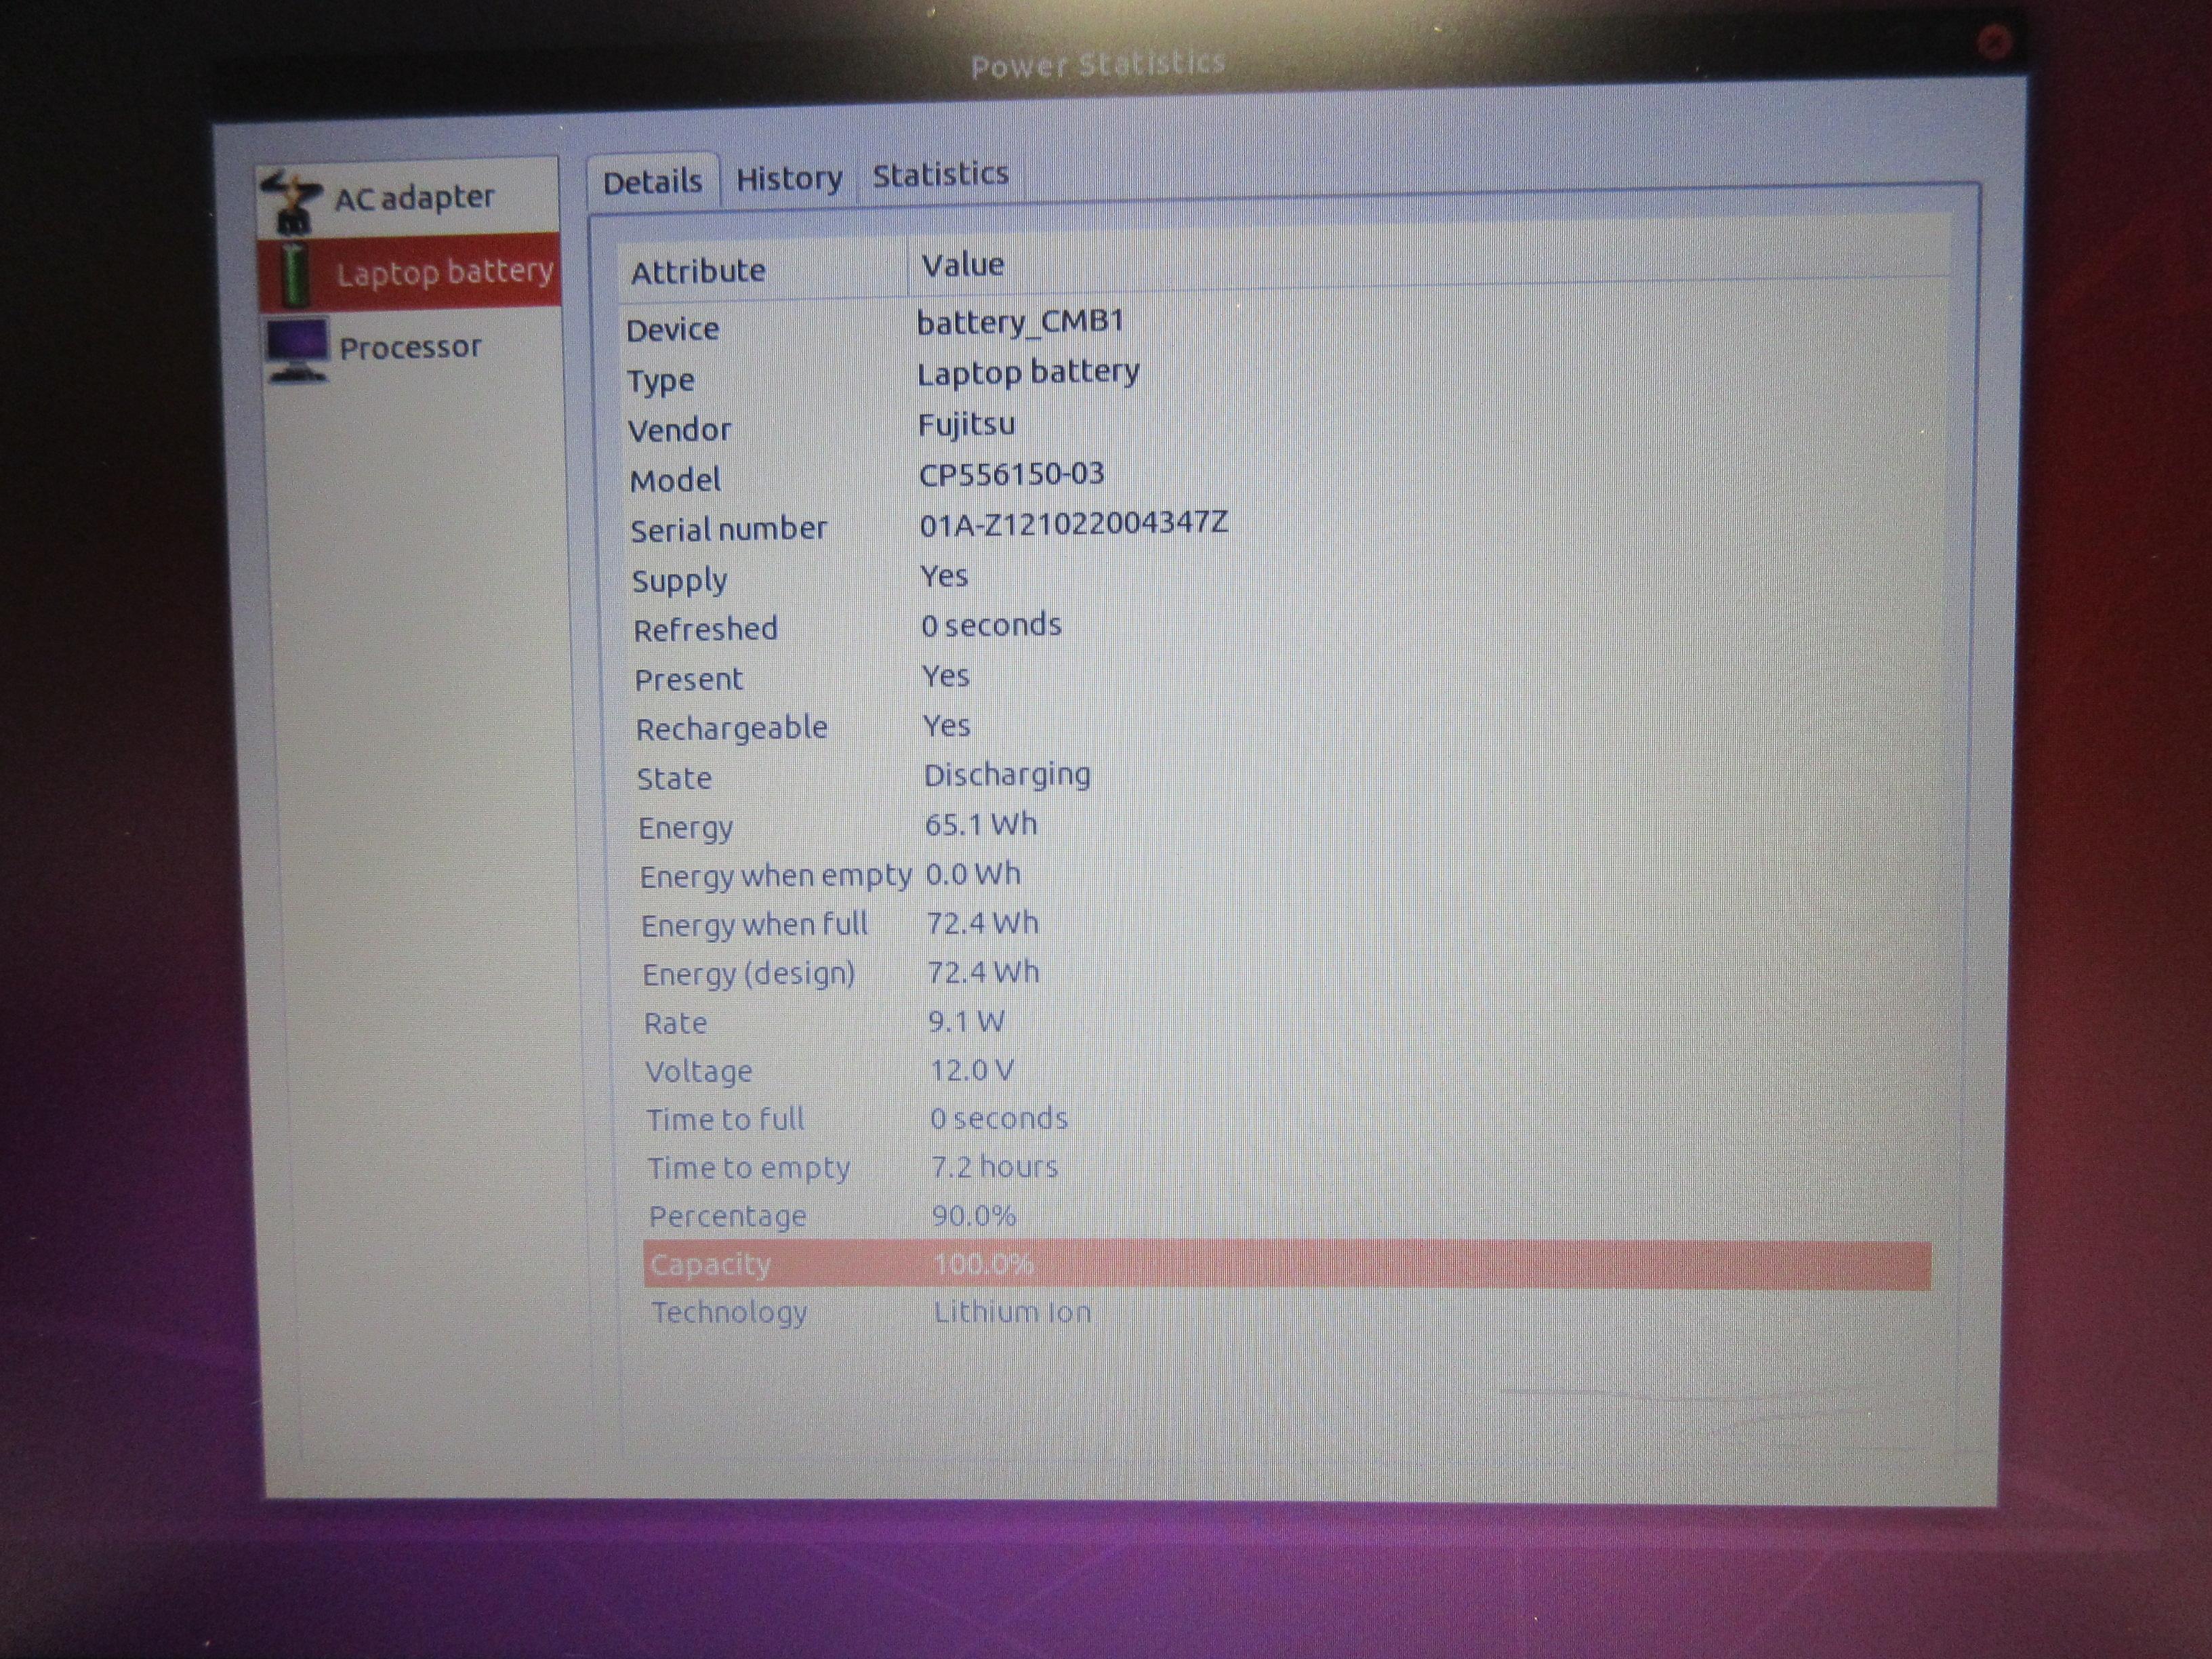
Task: Click the Energy value 65.1 Wh
Action: coord(980,825)
